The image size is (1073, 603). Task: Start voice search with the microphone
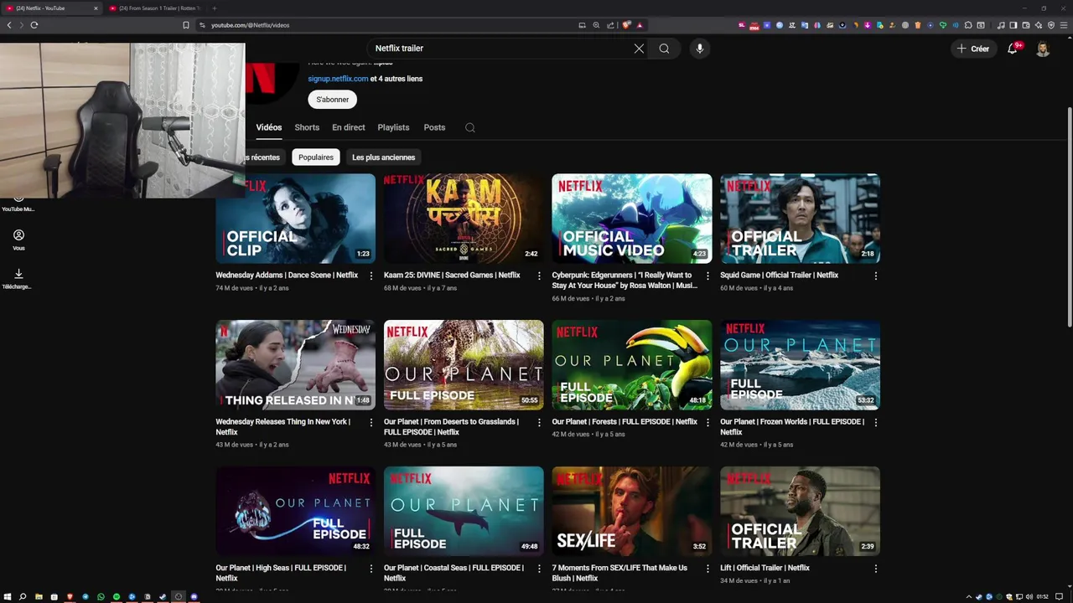[700, 49]
